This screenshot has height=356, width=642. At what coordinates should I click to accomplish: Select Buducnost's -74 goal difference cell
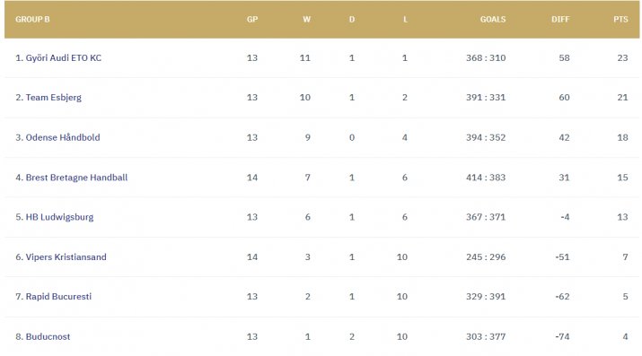563,337
